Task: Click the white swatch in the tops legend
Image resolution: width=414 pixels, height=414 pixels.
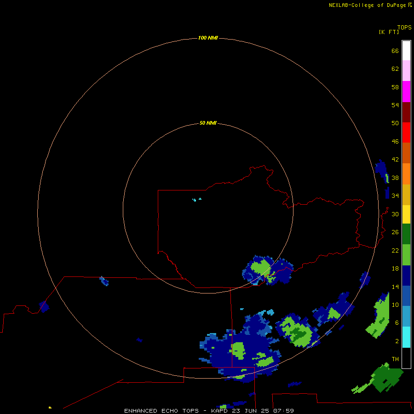Action: click(406, 51)
